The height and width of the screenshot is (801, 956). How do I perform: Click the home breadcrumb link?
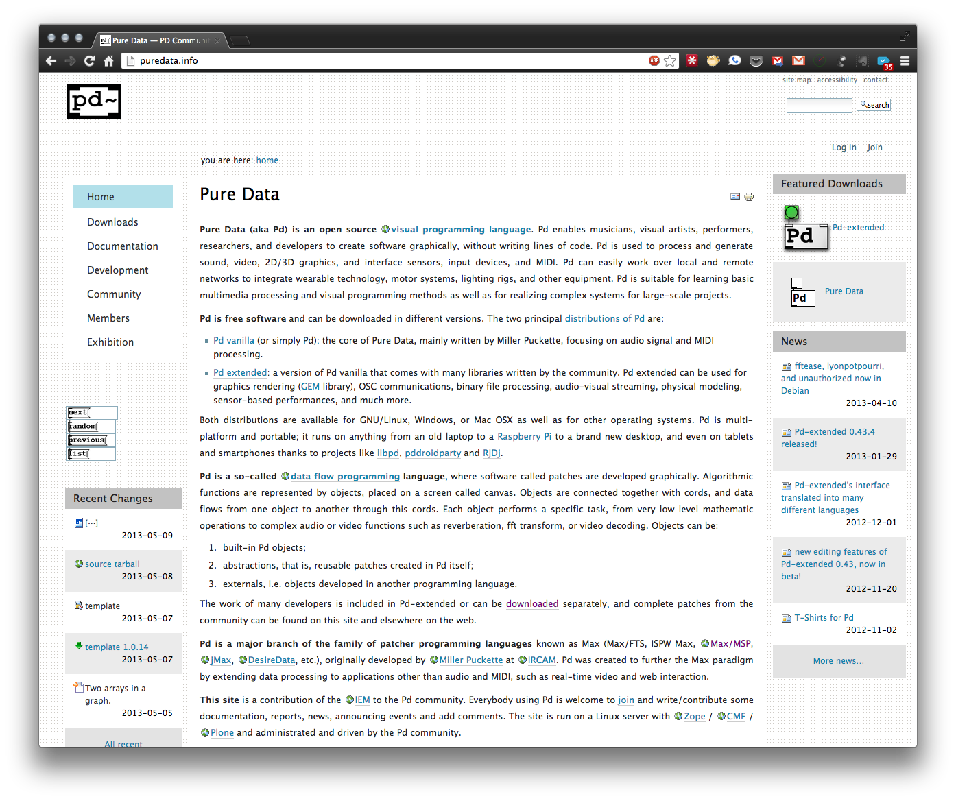pyautogui.click(x=267, y=160)
